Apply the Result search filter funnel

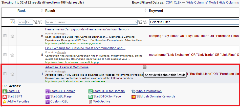pos(140,22)
